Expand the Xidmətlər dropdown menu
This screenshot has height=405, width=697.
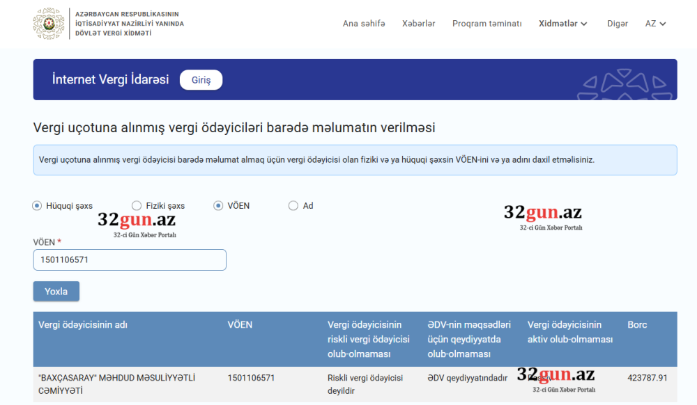562,24
